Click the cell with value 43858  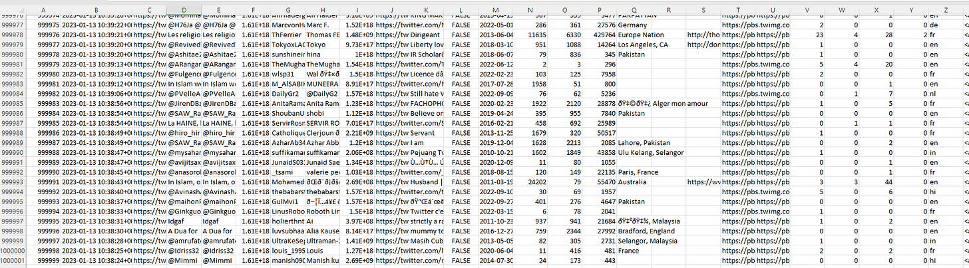coord(600,152)
